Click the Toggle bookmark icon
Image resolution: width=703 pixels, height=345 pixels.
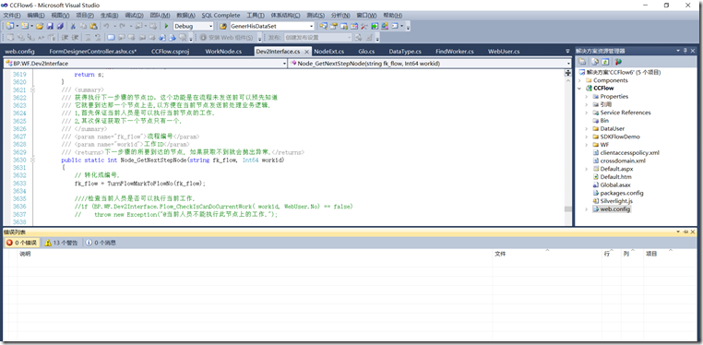click(x=112, y=38)
